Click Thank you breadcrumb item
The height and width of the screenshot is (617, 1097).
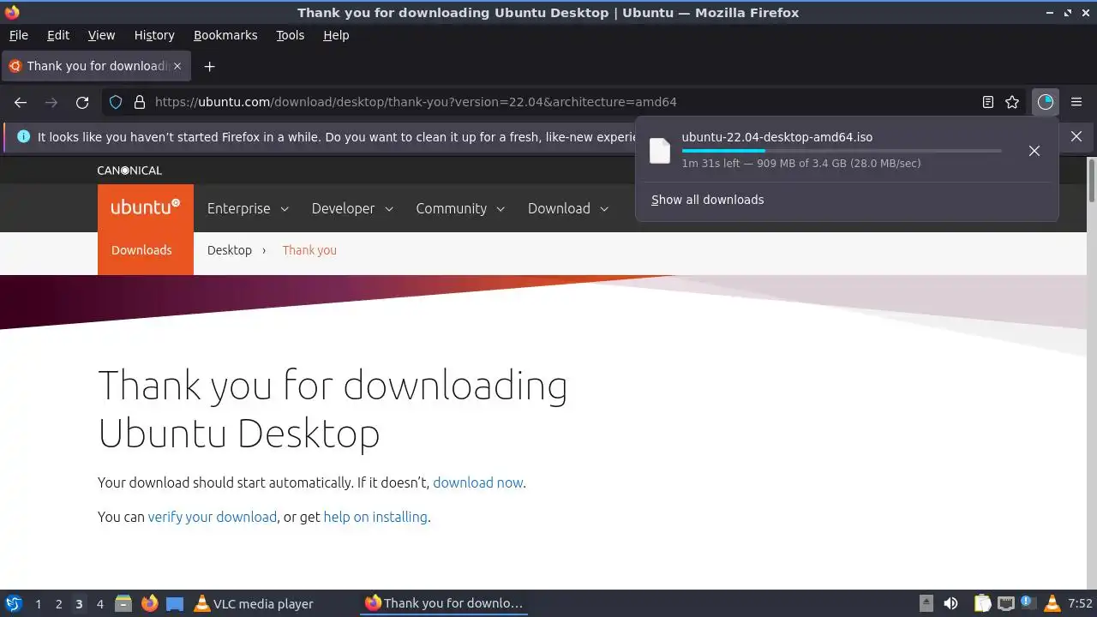(309, 250)
